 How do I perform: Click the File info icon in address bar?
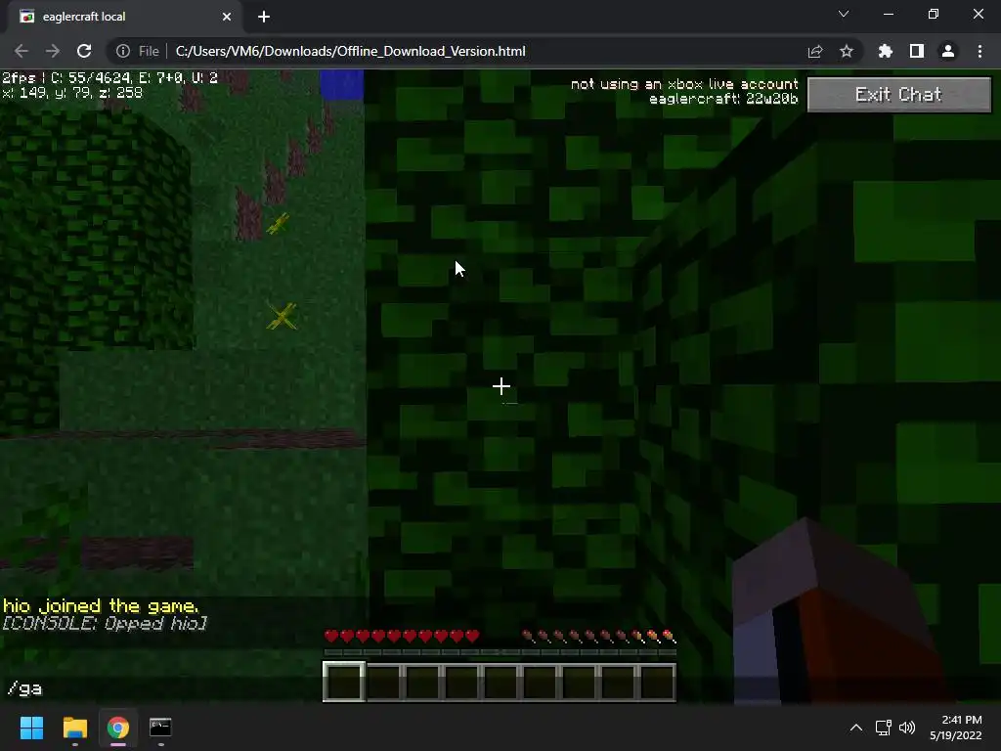tap(123, 51)
